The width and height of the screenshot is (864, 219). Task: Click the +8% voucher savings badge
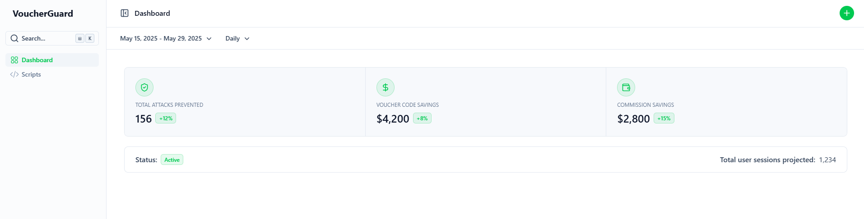click(x=422, y=119)
